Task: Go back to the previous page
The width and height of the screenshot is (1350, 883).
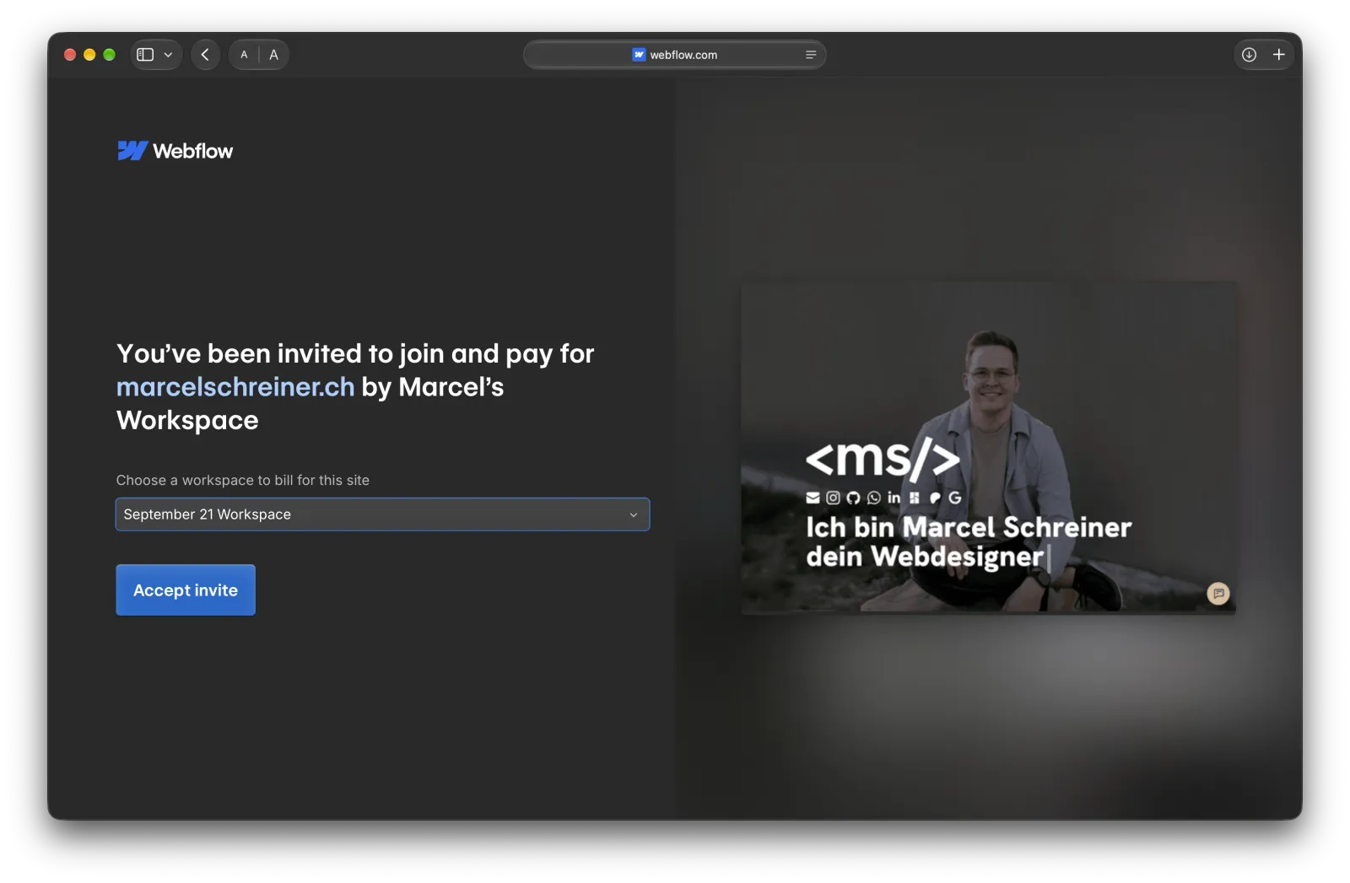Action: click(x=205, y=55)
